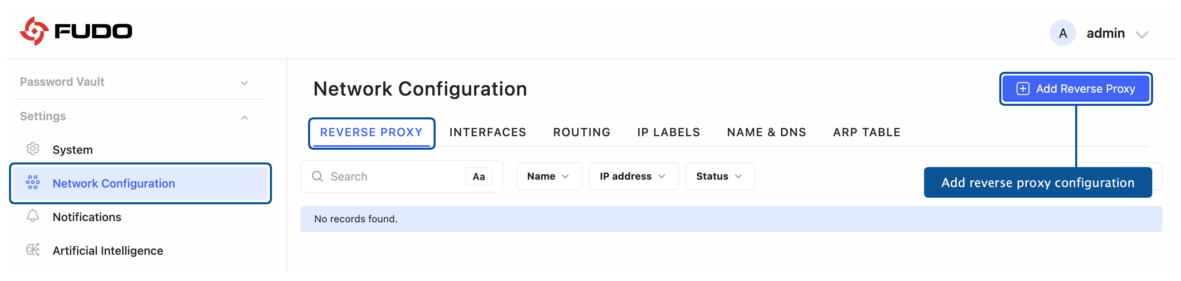Open the Name filter dropdown
The image size is (1181, 281).
point(548,176)
